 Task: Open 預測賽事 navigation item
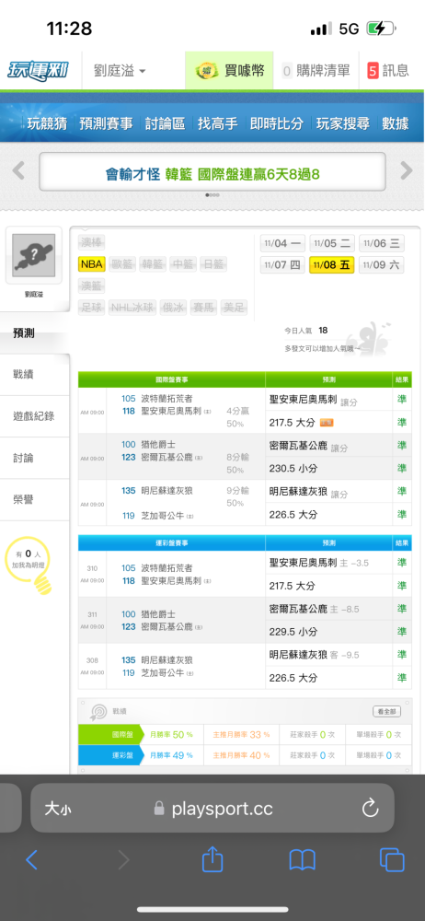coord(107,123)
